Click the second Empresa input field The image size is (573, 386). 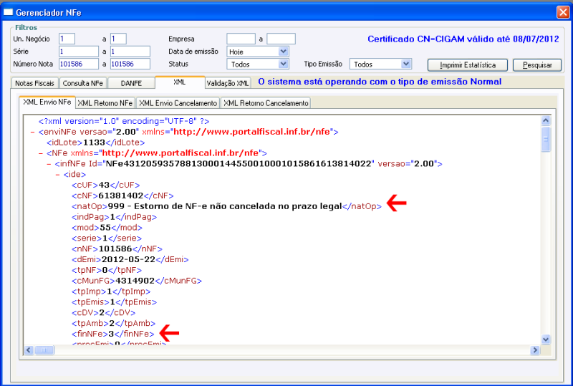(281, 39)
